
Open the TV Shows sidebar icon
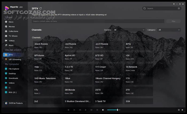[6, 36]
